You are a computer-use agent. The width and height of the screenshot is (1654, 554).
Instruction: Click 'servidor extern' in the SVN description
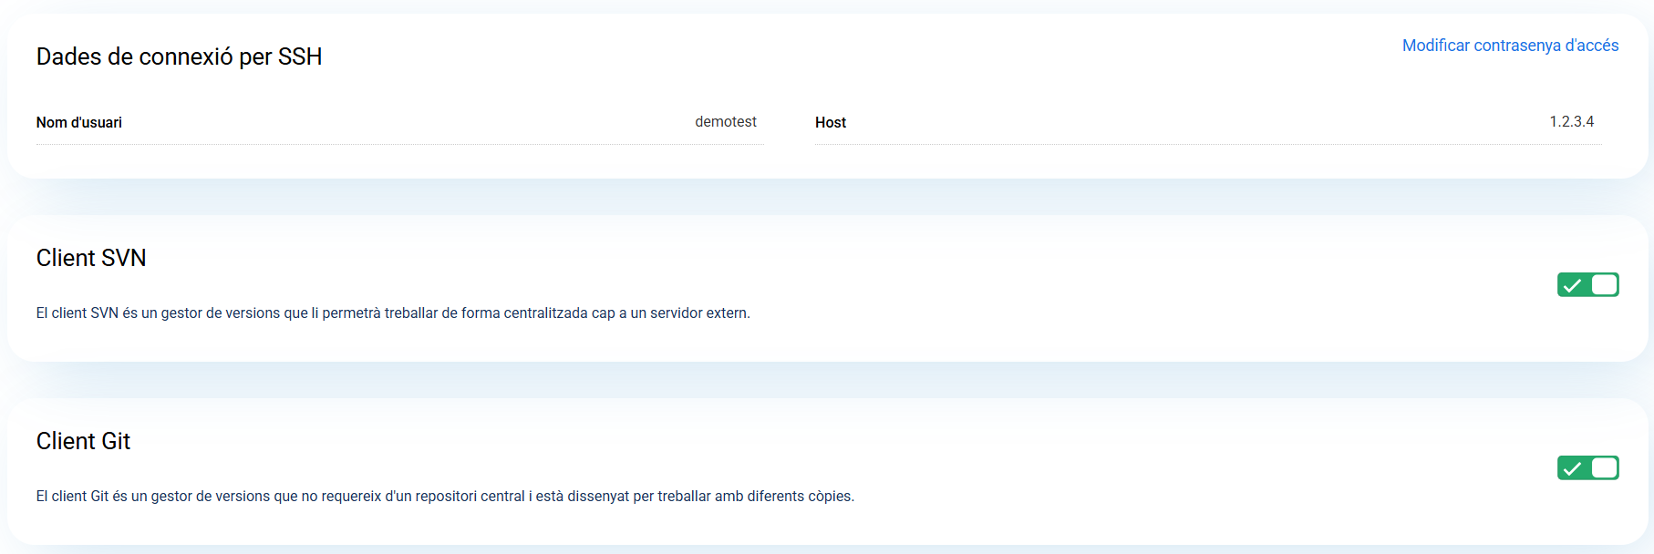[x=699, y=313]
